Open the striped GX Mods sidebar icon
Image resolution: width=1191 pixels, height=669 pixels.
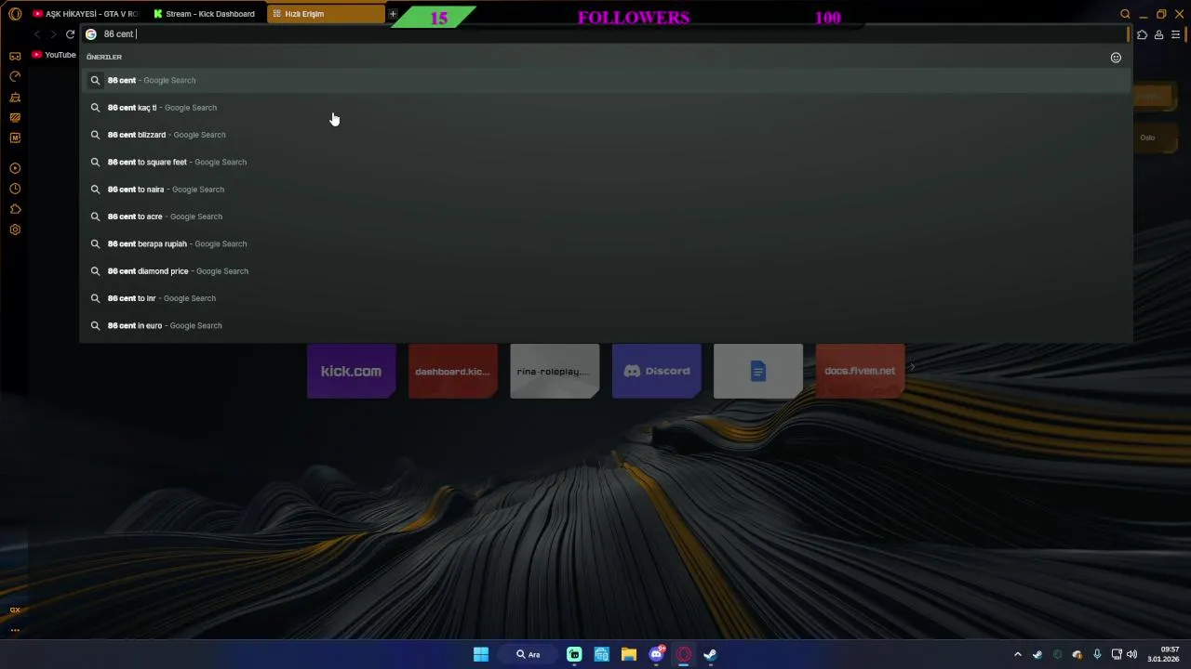point(15,117)
